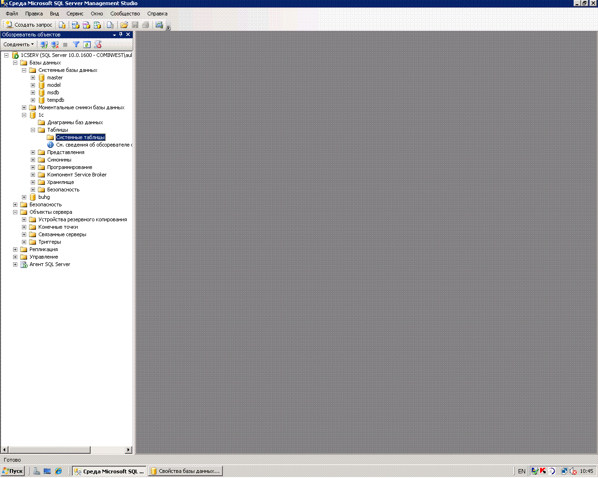This screenshot has height=478, width=598.
Task: Expand the Представления node
Action: click(33, 152)
